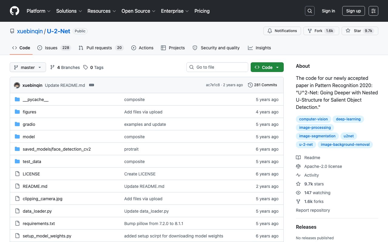Image resolution: width=388 pixels, height=242 pixels.
Task: Click the Fork button
Action: click(321, 31)
